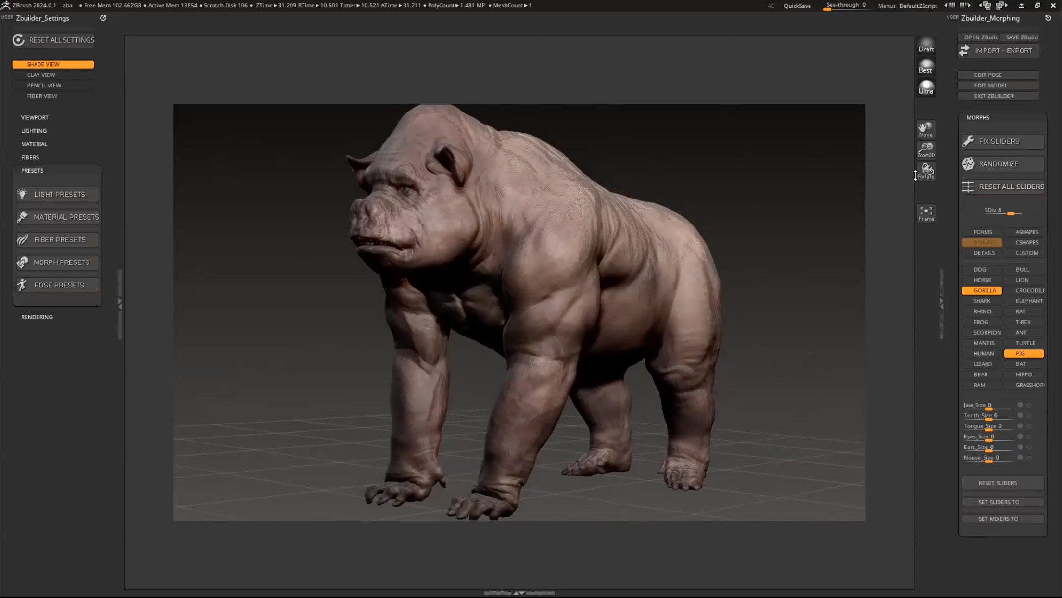Screen dimensions: 1062x598
Task: Toggle the Gorilla morph species off
Action: (982, 290)
